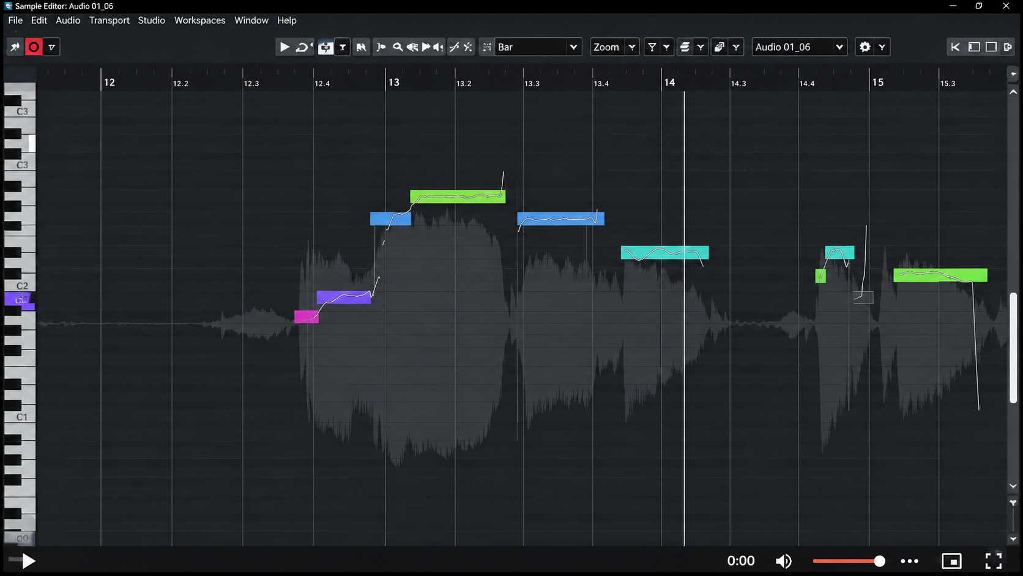Select the cyan pitch segment at bar 14

(664, 252)
